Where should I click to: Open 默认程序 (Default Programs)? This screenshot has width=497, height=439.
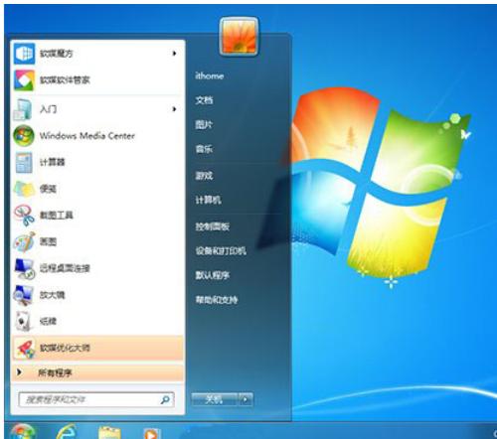(x=213, y=275)
